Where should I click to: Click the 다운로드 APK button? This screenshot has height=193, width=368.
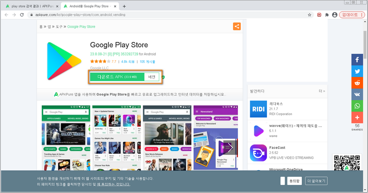coord(117,77)
